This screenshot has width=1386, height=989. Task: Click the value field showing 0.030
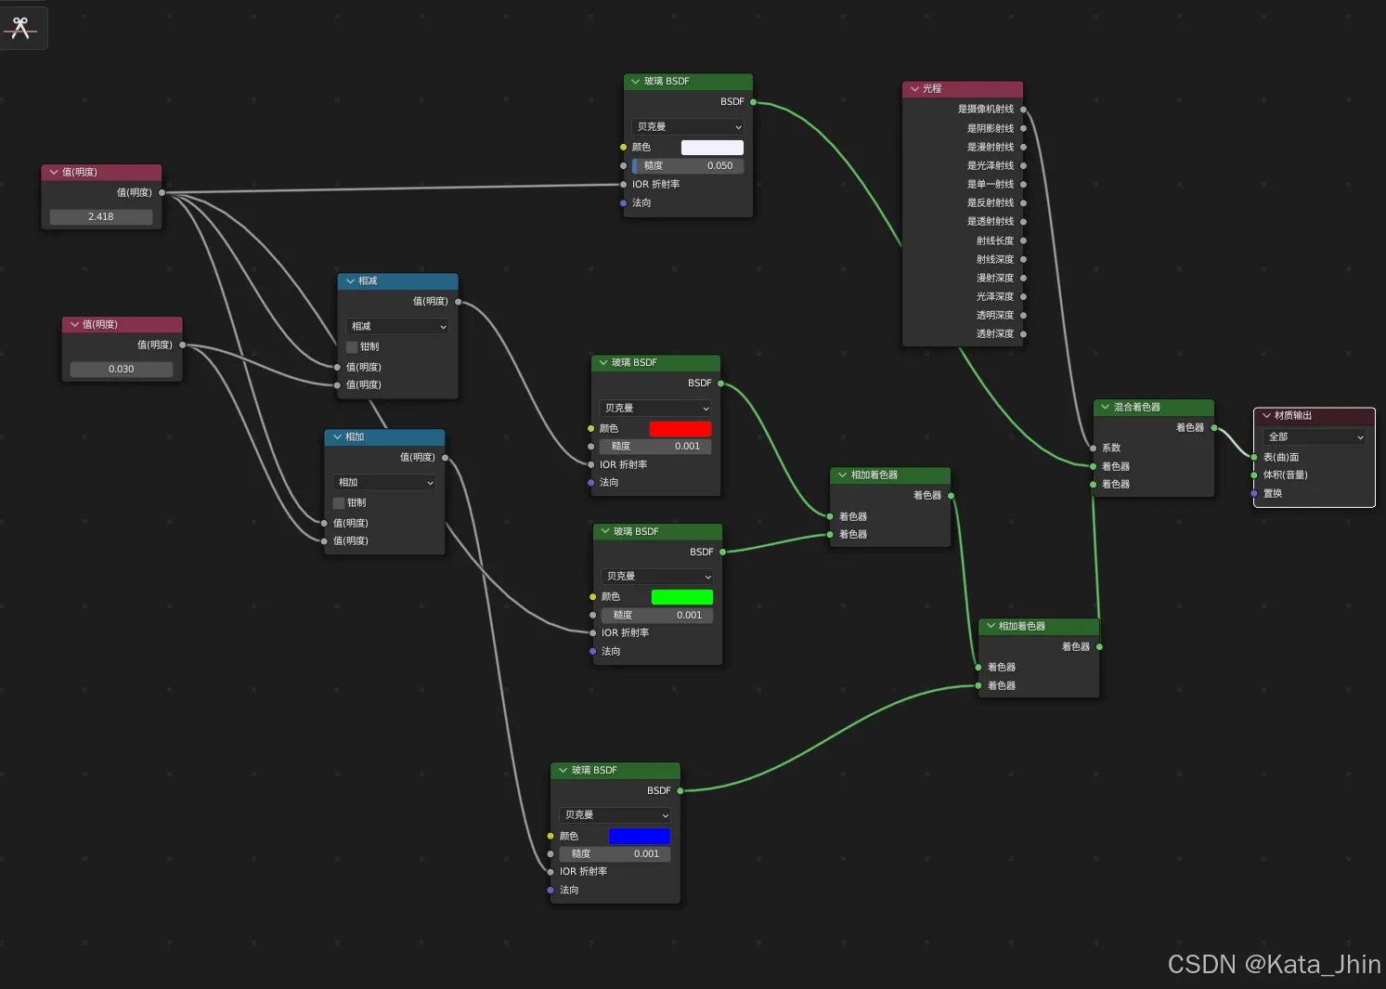[122, 370]
